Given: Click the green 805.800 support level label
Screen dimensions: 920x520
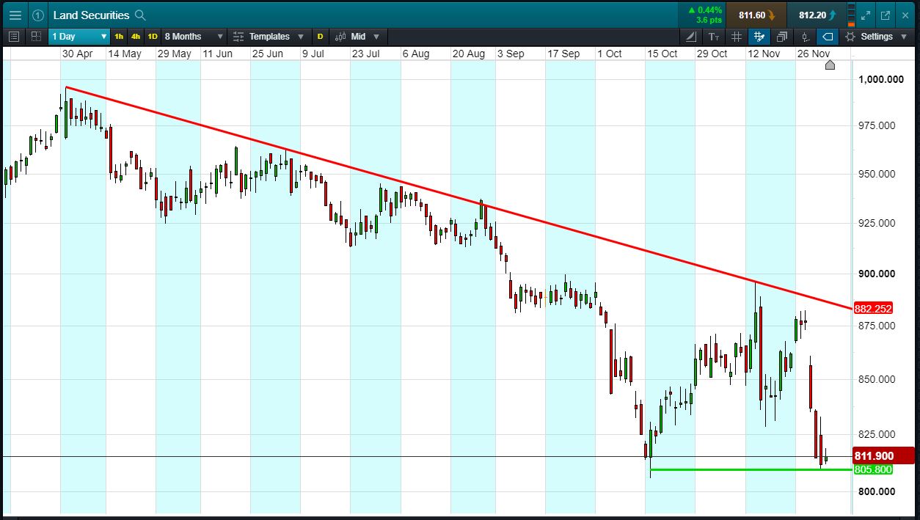Looking at the screenshot, I should pyautogui.click(x=872, y=469).
